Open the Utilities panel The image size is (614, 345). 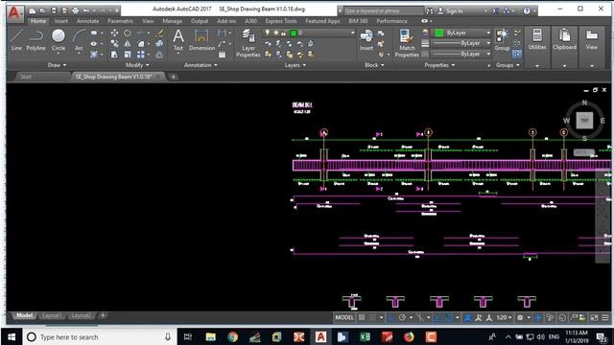tap(537, 39)
